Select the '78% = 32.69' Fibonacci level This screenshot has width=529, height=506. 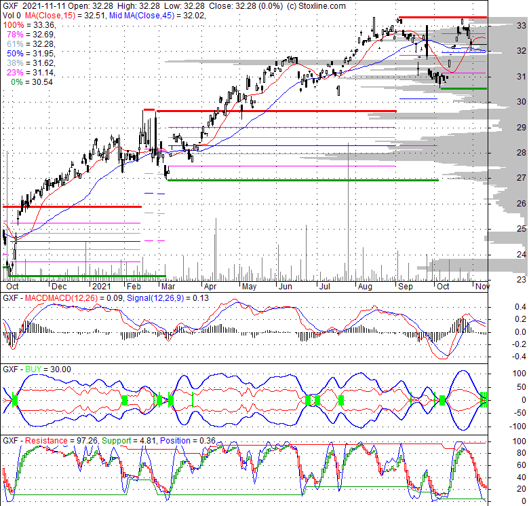(31, 35)
